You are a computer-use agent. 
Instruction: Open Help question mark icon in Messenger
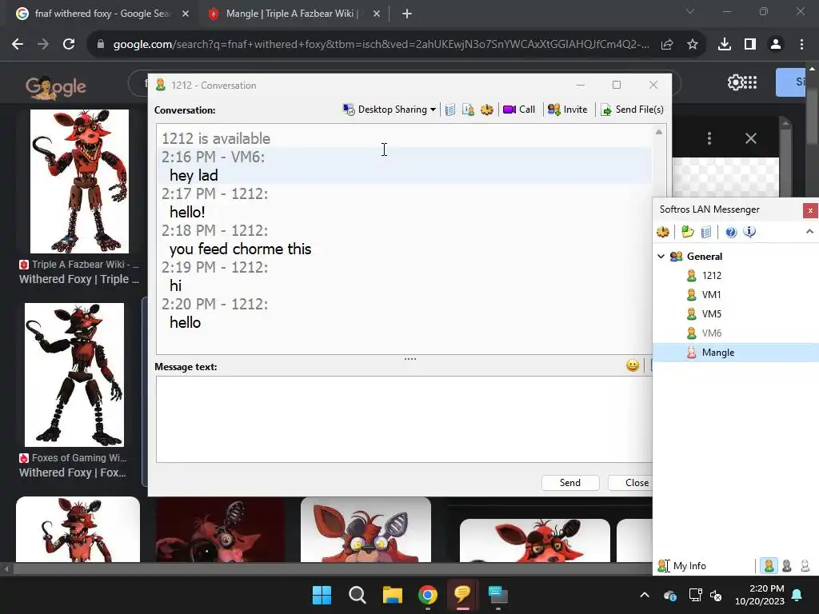point(731,232)
